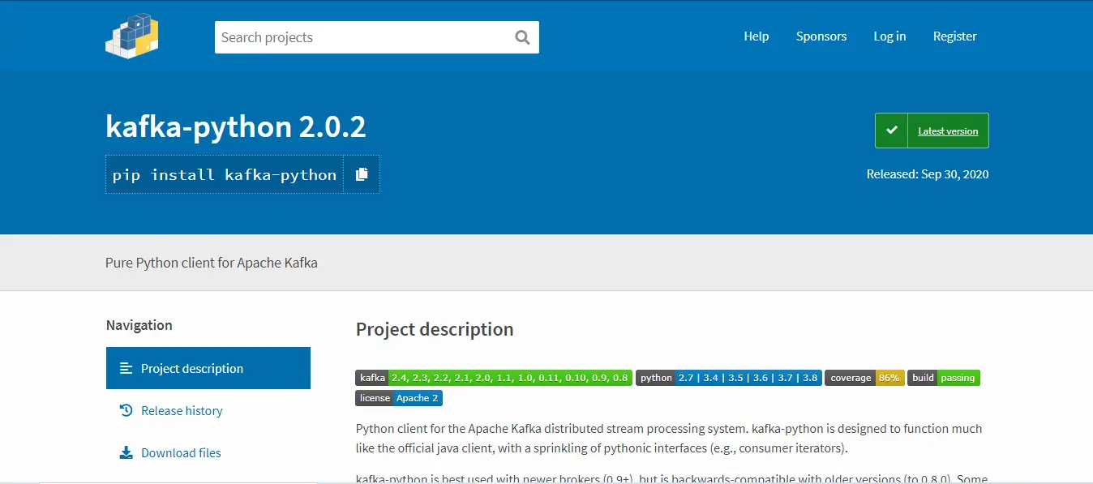Click the kafka versions badge
The height and width of the screenshot is (484, 1093).
494,378
